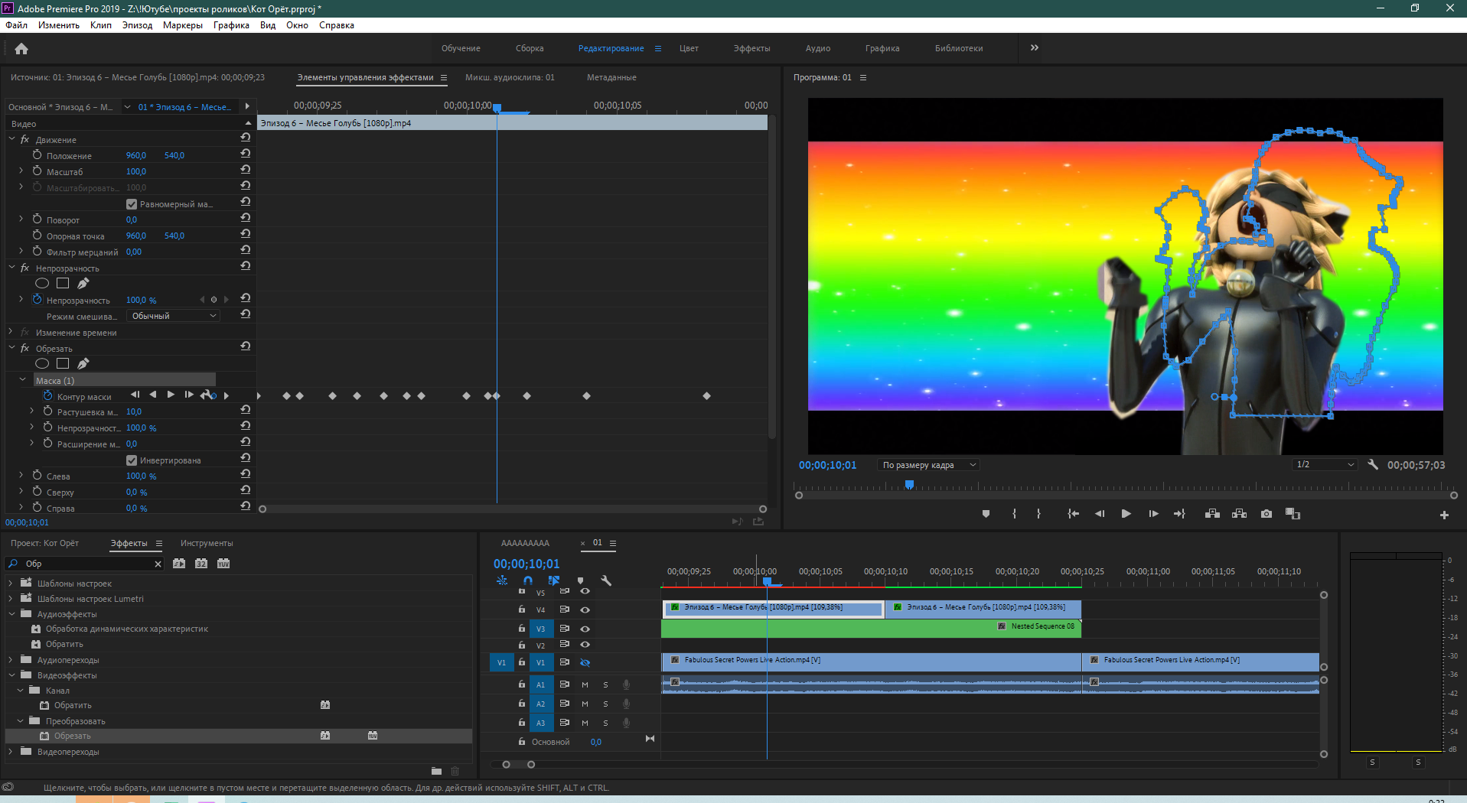The image size is (1467, 803).
Task: Select pen mask tool under Обрезать
Action: (83, 363)
